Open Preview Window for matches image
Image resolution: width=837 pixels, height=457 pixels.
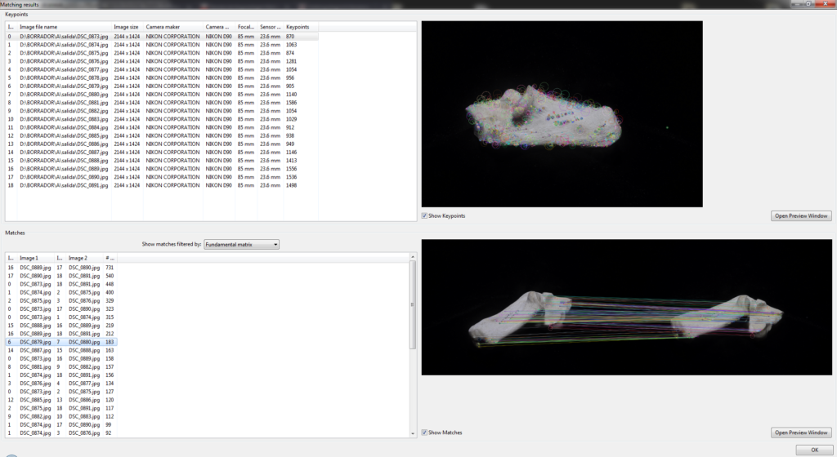click(x=801, y=433)
